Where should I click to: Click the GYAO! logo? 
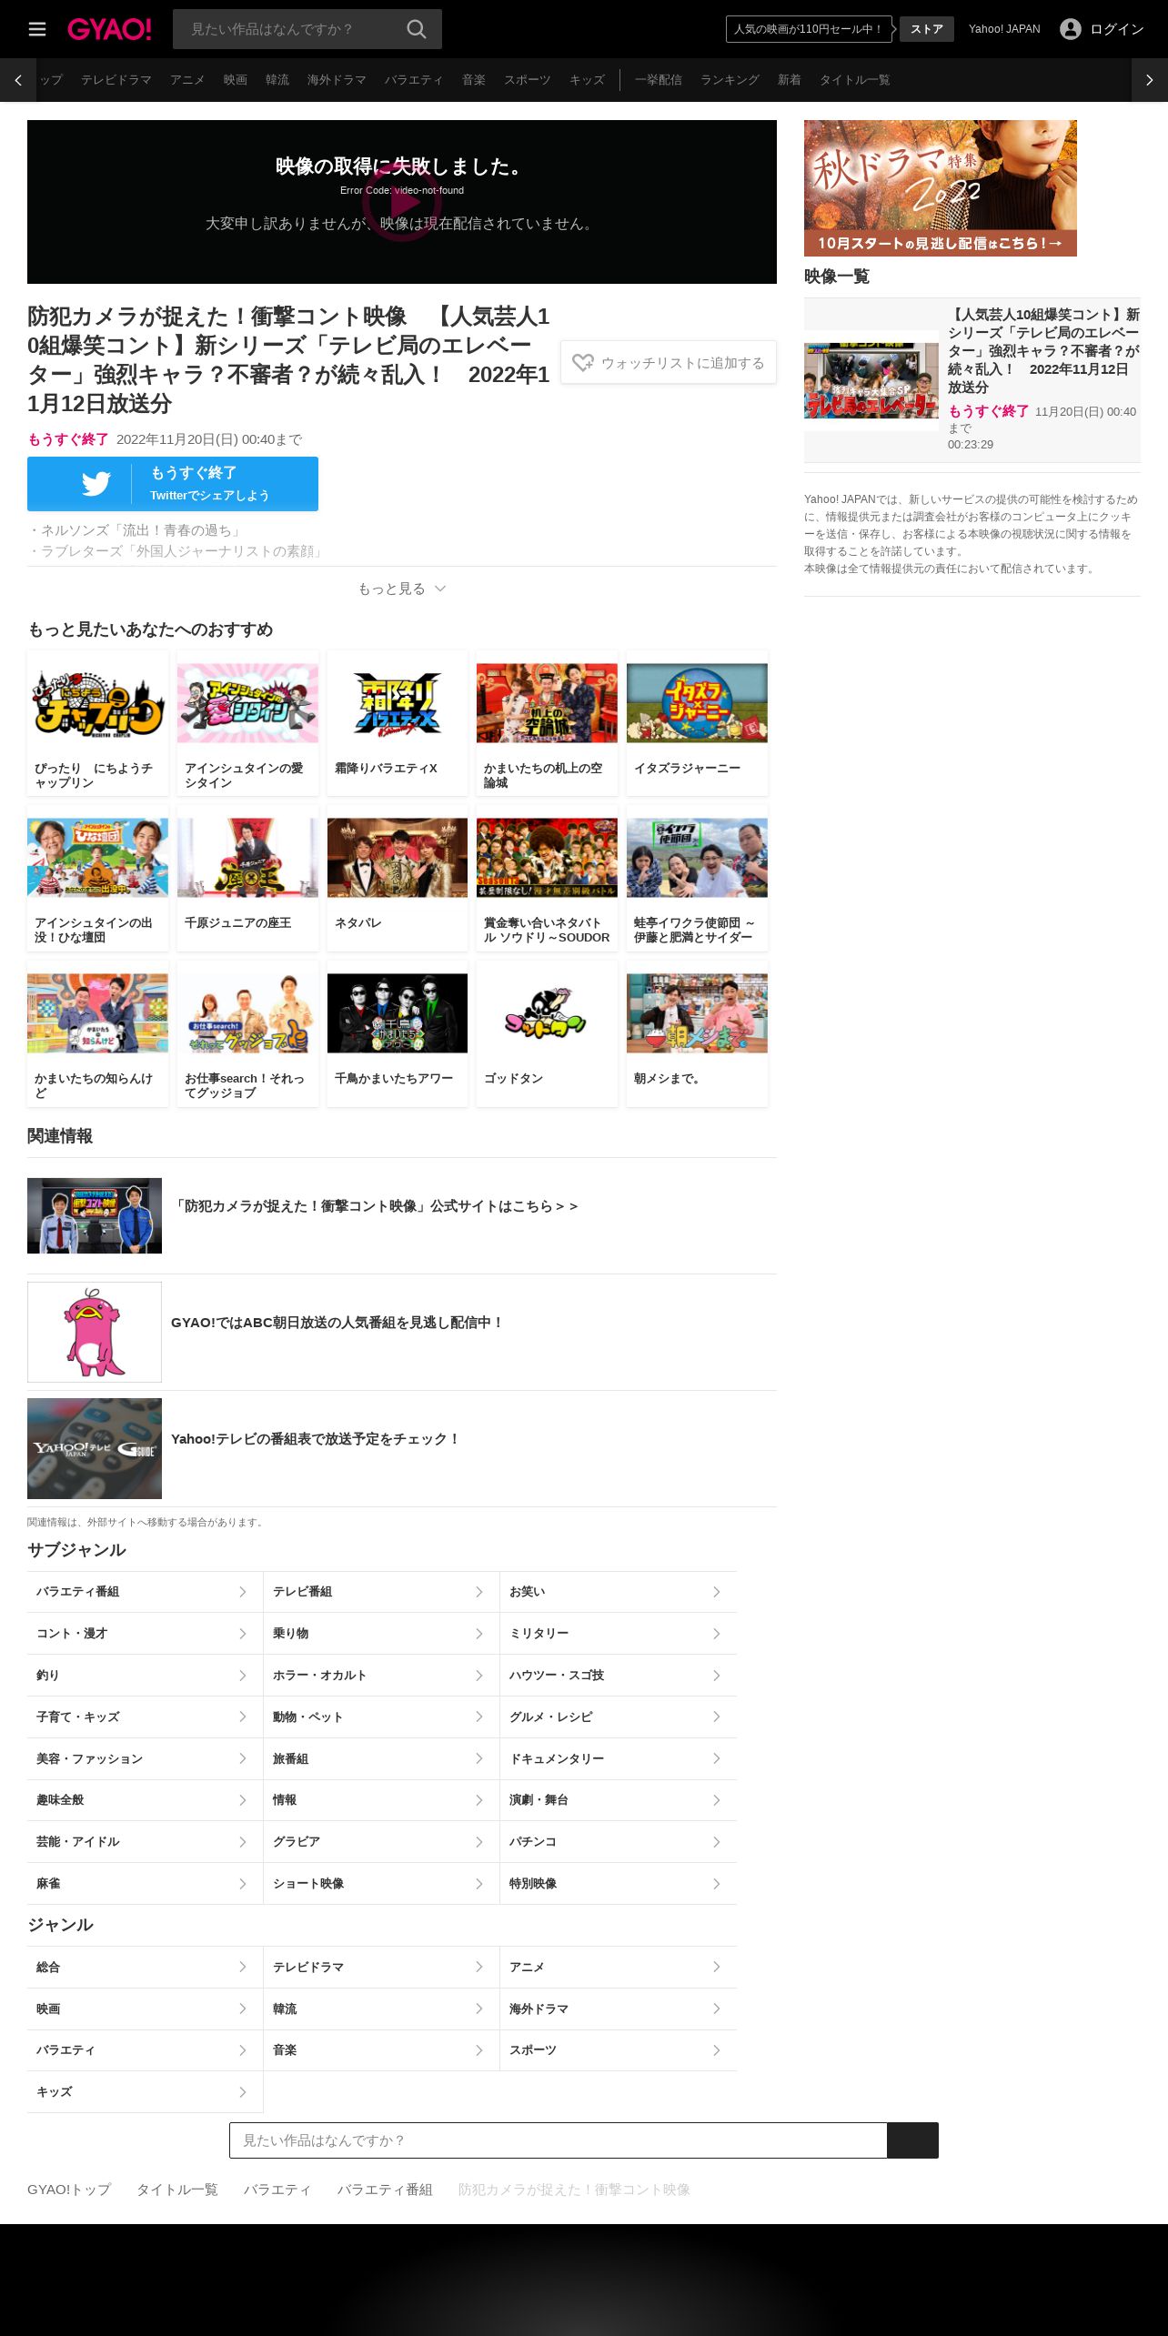[x=109, y=29]
